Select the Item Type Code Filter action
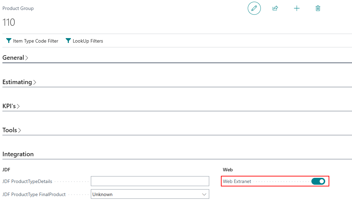Viewport: 352px width, 206px height. 35,41
